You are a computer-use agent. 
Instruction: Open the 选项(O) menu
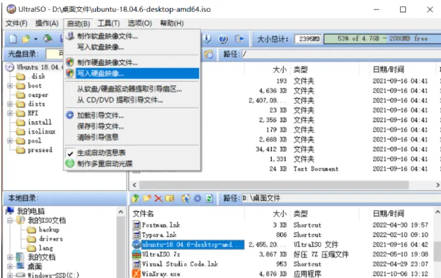[x=140, y=23]
